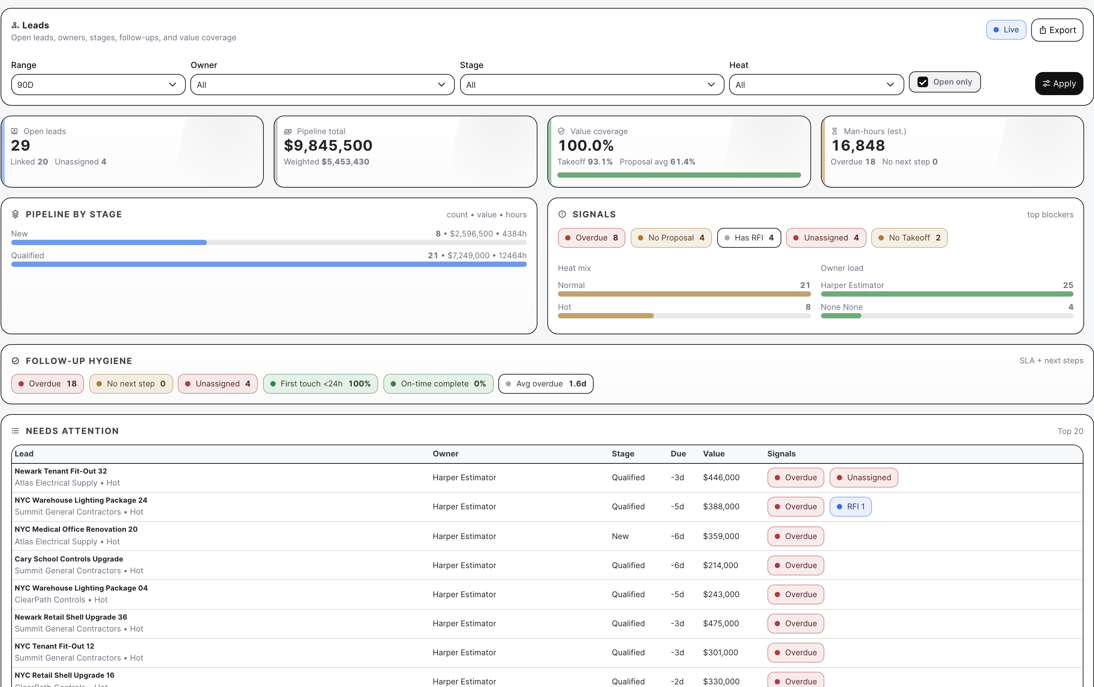Click the Lead column header

pyautogui.click(x=24, y=454)
